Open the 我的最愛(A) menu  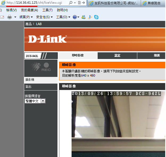pyautogui.click(x=30, y=10)
